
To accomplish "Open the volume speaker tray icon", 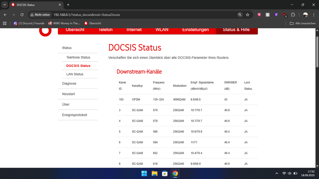I will [x=289, y=173].
